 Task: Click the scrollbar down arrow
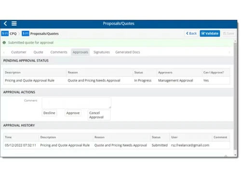235,155
